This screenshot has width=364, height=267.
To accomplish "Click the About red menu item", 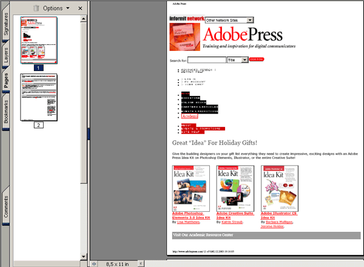I will 189,126.
